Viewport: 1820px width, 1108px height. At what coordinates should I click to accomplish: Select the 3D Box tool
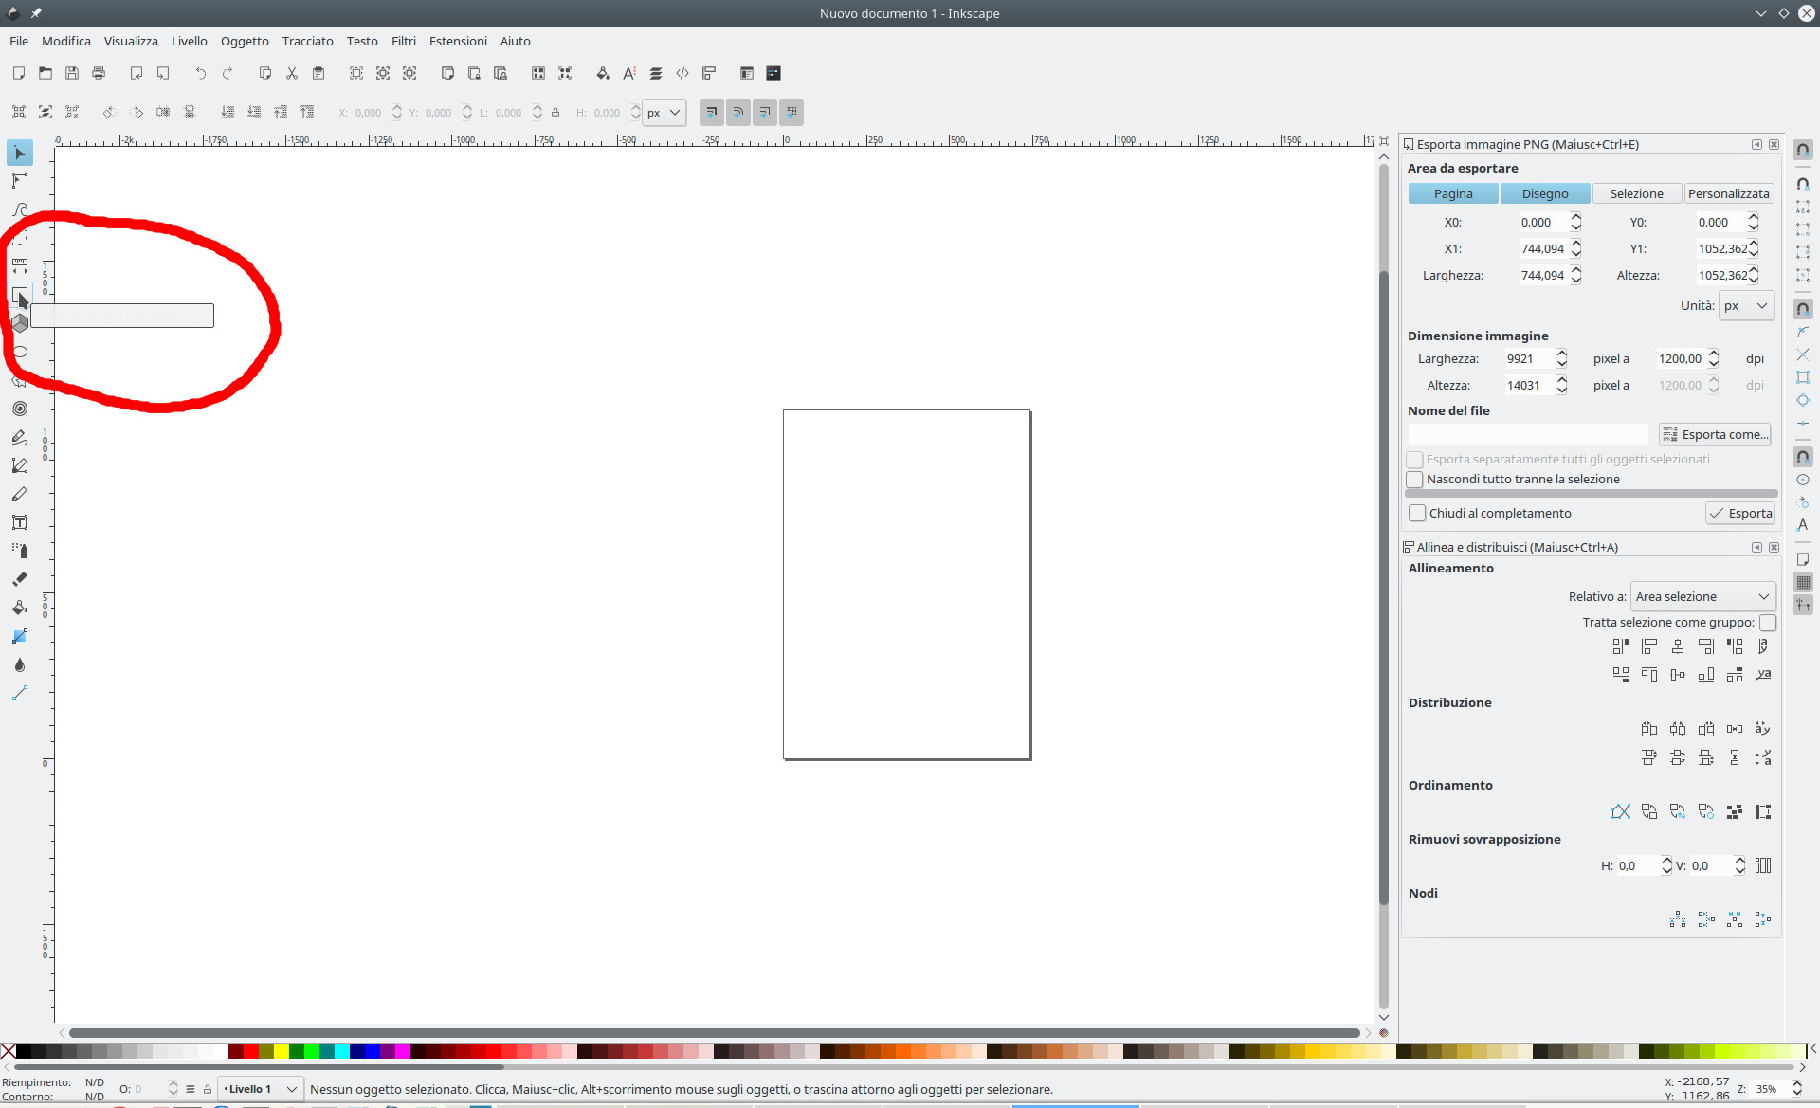click(20, 323)
